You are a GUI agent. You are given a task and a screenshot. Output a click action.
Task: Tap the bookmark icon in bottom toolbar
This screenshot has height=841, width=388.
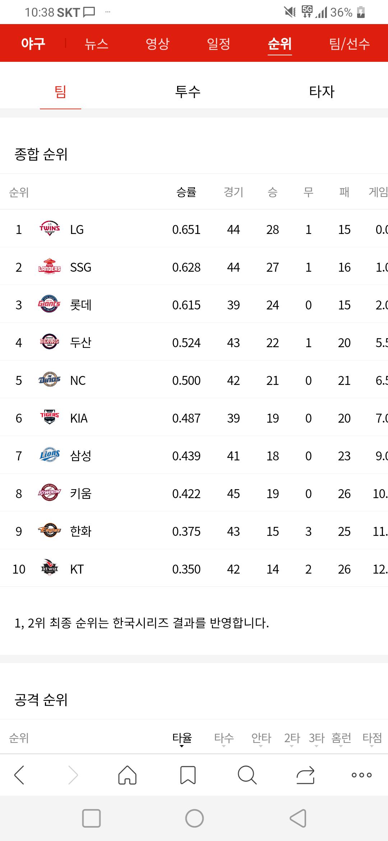pyautogui.click(x=188, y=775)
